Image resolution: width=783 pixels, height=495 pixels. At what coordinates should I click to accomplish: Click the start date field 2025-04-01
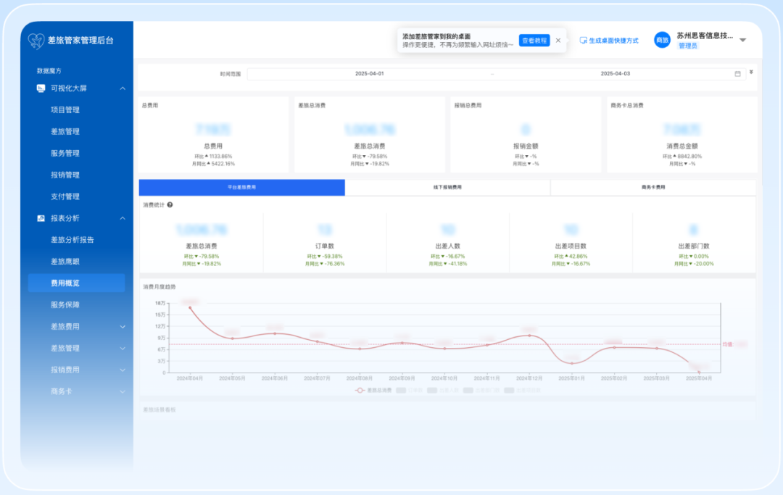pyautogui.click(x=370, y=73)
